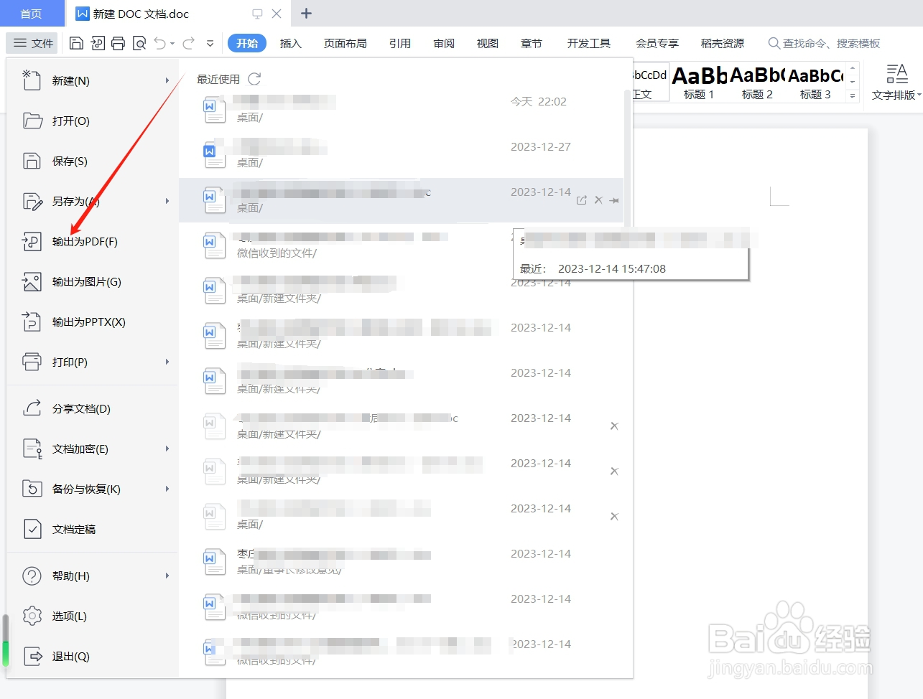This screenshot has width=923, height=699.
Task: Switch to the 引用 ribbon tab
Action: click(400, 43)
